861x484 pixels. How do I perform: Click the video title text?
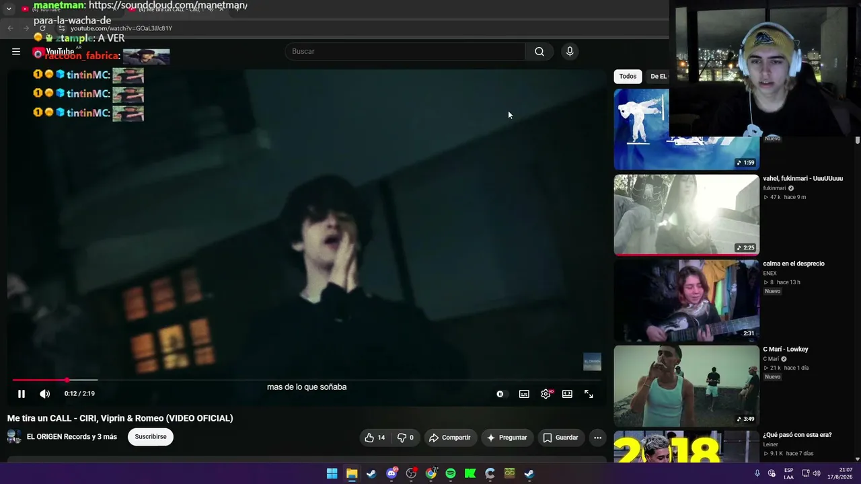[120, 418]
